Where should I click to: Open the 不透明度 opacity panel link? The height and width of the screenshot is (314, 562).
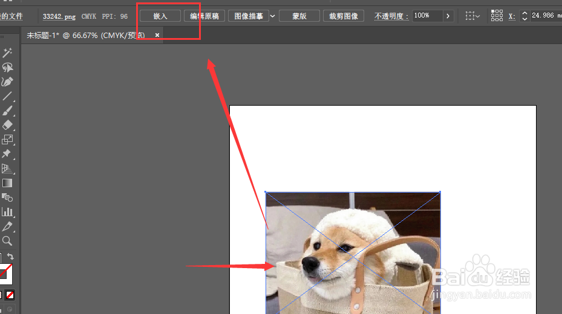click(x=391, y=16)
